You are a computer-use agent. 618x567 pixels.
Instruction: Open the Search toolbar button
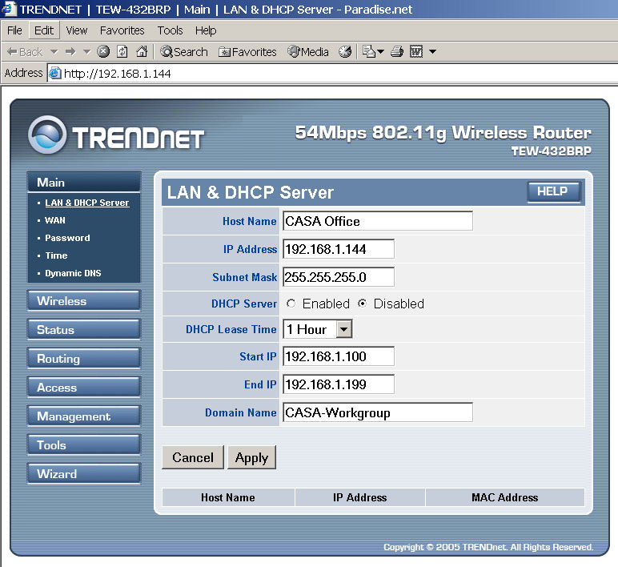tap(183, 51)
